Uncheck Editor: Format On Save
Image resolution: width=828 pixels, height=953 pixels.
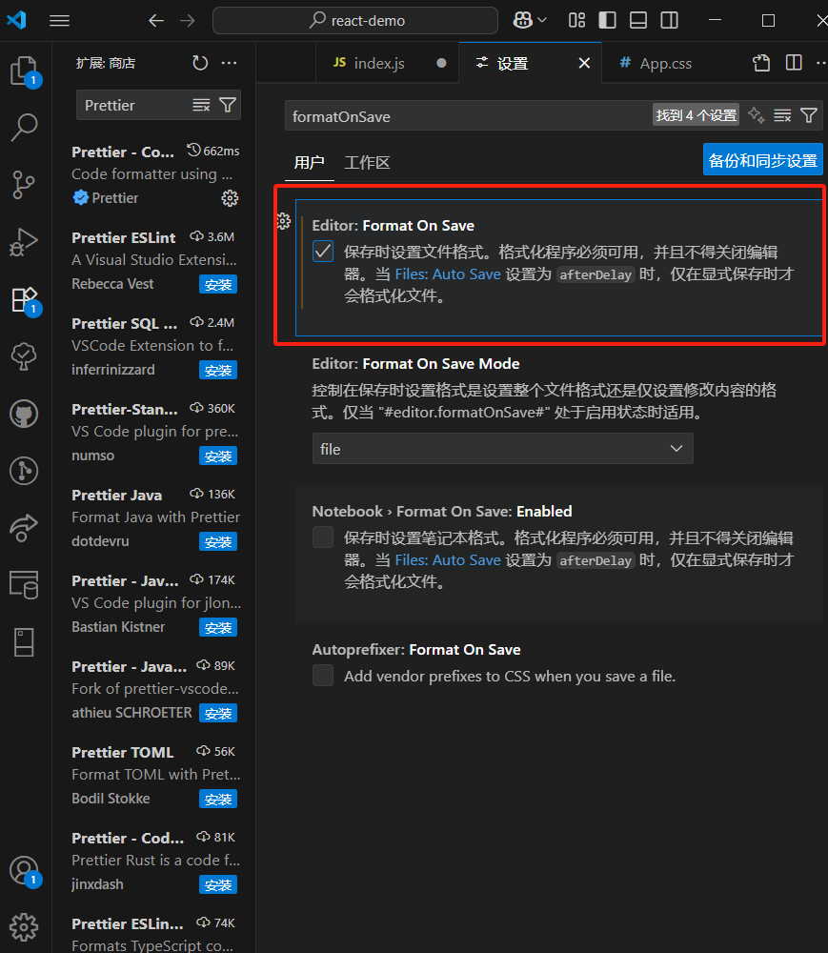click(x=323, y=251)
